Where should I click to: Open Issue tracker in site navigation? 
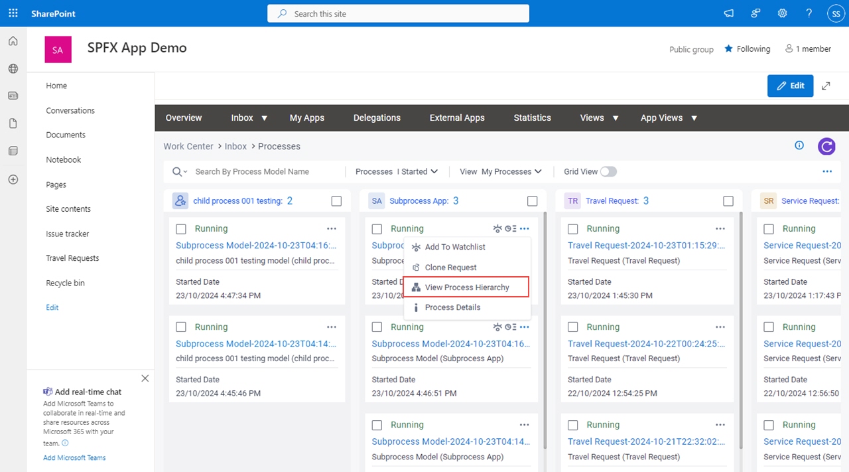coord(68,234)
